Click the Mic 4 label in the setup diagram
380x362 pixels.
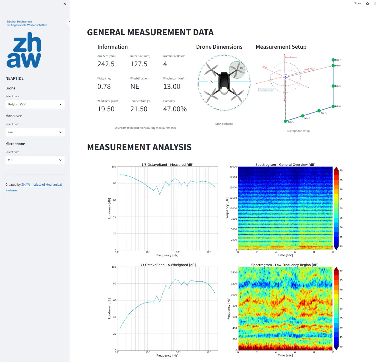click(338, 106)
